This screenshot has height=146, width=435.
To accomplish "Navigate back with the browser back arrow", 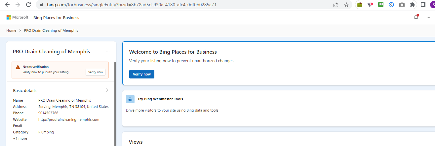I will coord(7,5).
